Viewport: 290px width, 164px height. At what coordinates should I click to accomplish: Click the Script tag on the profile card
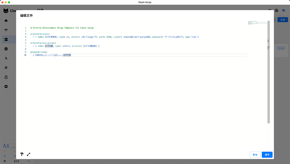[x=281, y=48]
